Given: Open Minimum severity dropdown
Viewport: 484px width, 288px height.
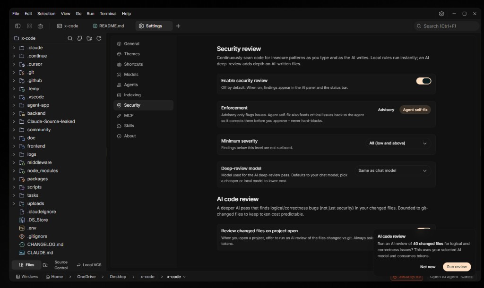Looking at the screenshot, I should tap(398, 144).
